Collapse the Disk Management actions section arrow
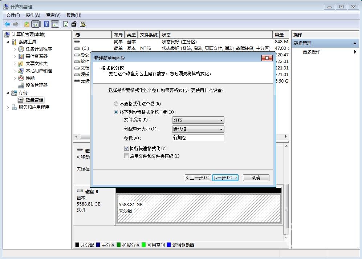 pyautogui.click(x=355, y=43)
